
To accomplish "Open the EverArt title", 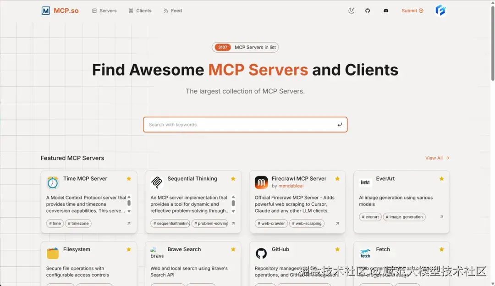I will (x=385, y=179).
